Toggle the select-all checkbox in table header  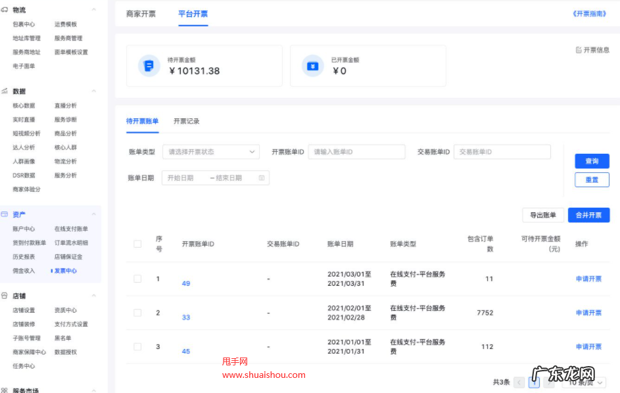point(137,243)
